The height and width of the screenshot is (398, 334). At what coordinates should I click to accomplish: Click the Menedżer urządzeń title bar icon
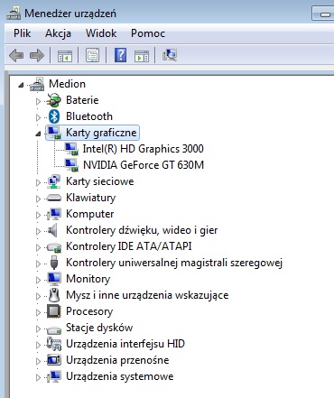point(14,14)
